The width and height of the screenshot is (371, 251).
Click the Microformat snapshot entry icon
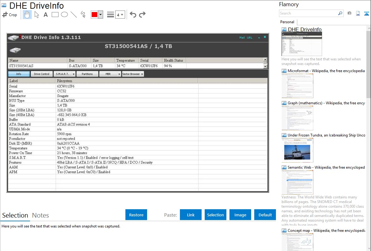[x=284, y=71]
